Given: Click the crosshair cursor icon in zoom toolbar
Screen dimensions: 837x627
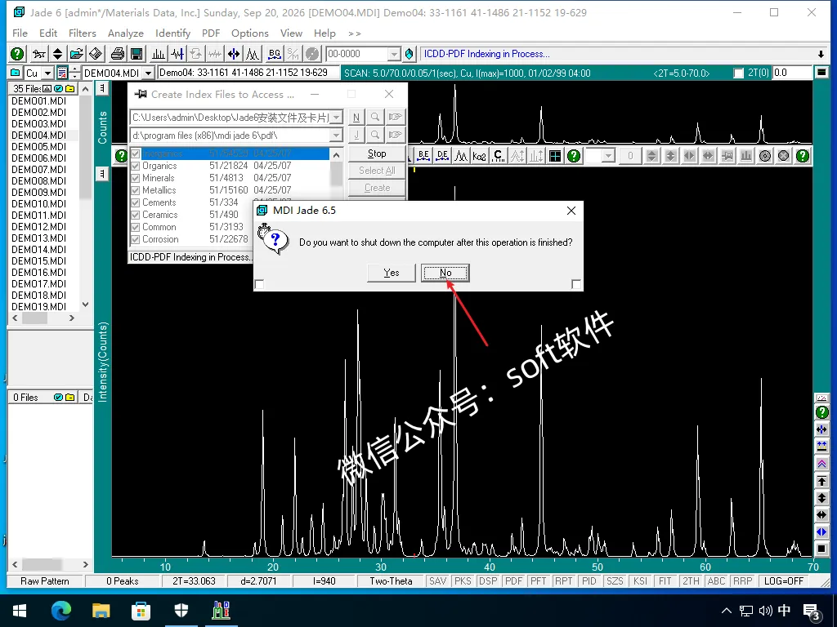Looking at the screenshot, I should pos(555,156).
